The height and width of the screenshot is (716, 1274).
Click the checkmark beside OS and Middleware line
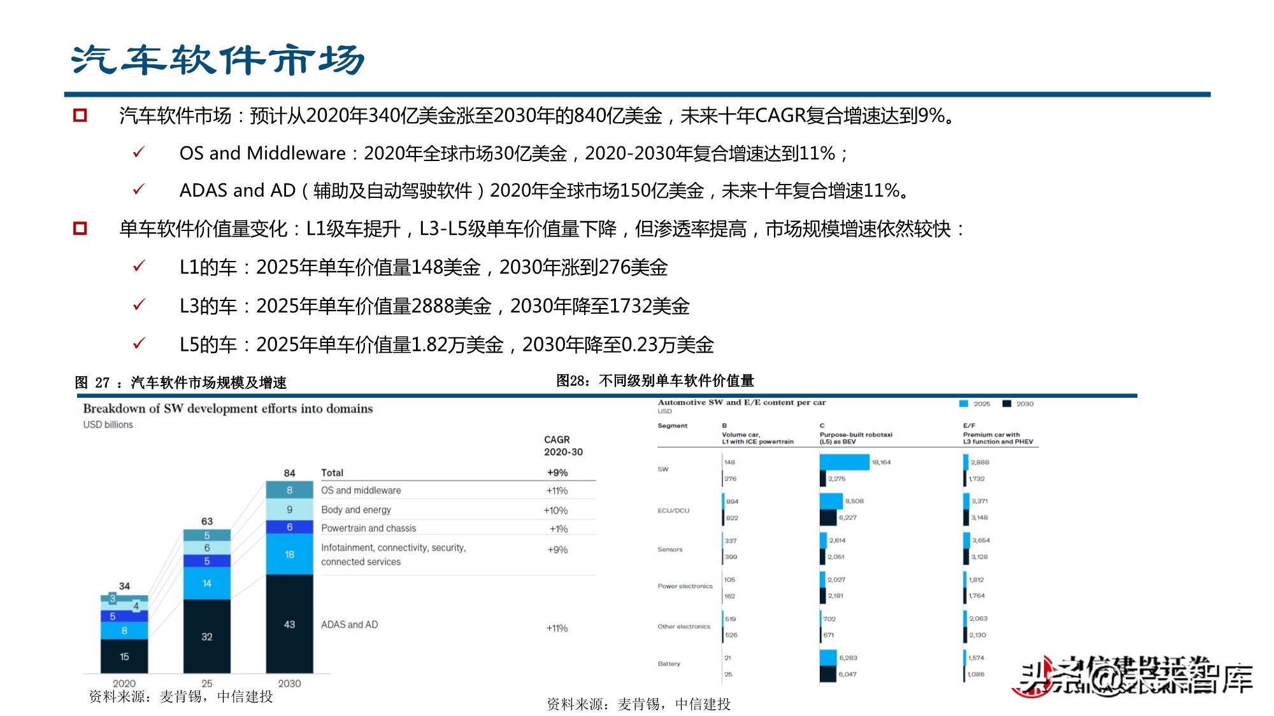coord(139,152)
